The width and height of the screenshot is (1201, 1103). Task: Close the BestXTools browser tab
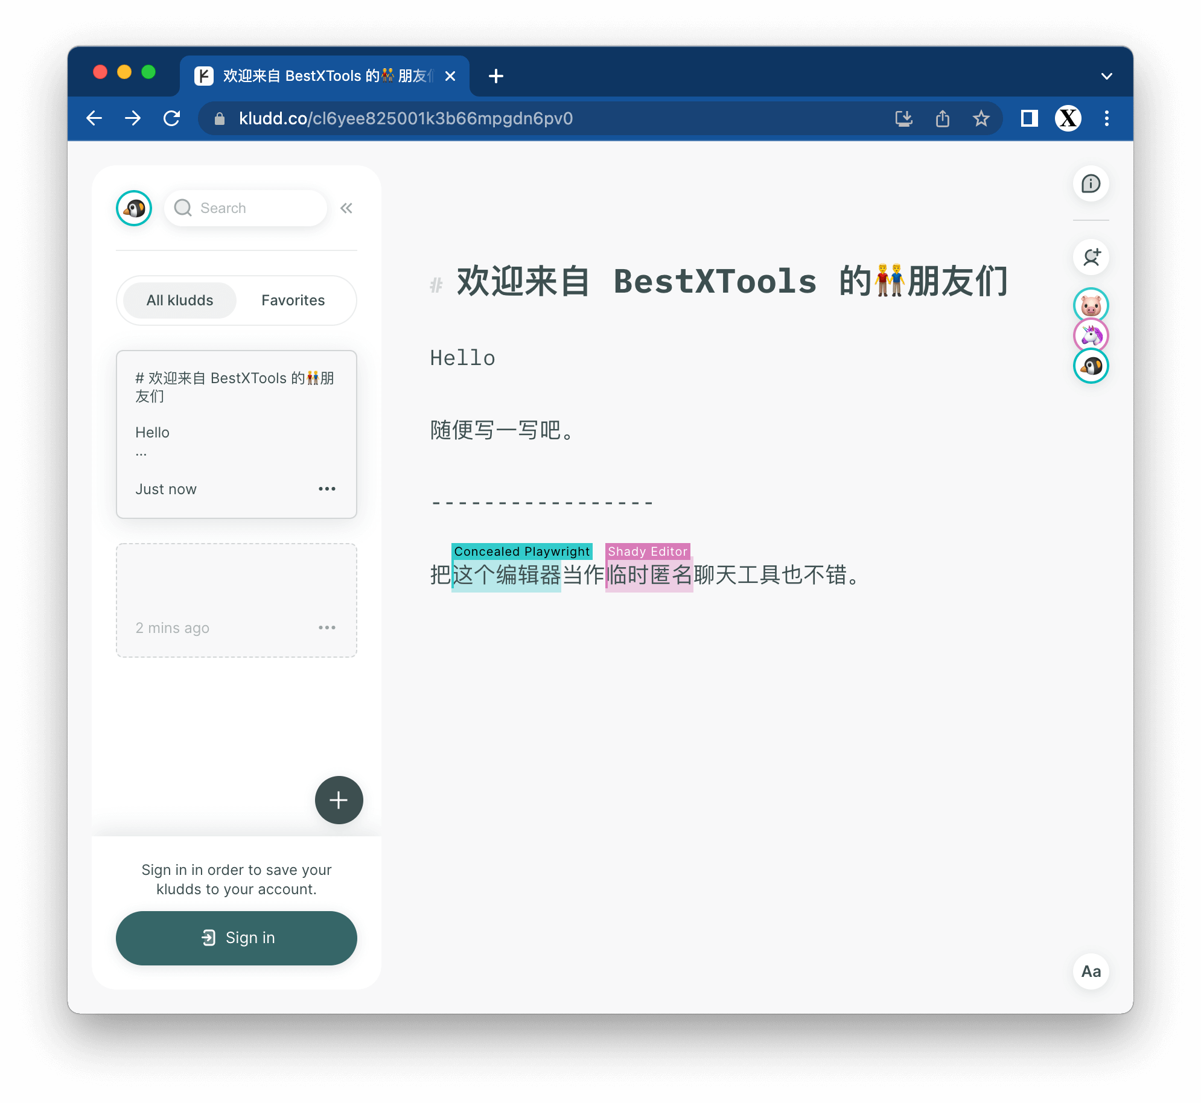click(x=450, y=76)
